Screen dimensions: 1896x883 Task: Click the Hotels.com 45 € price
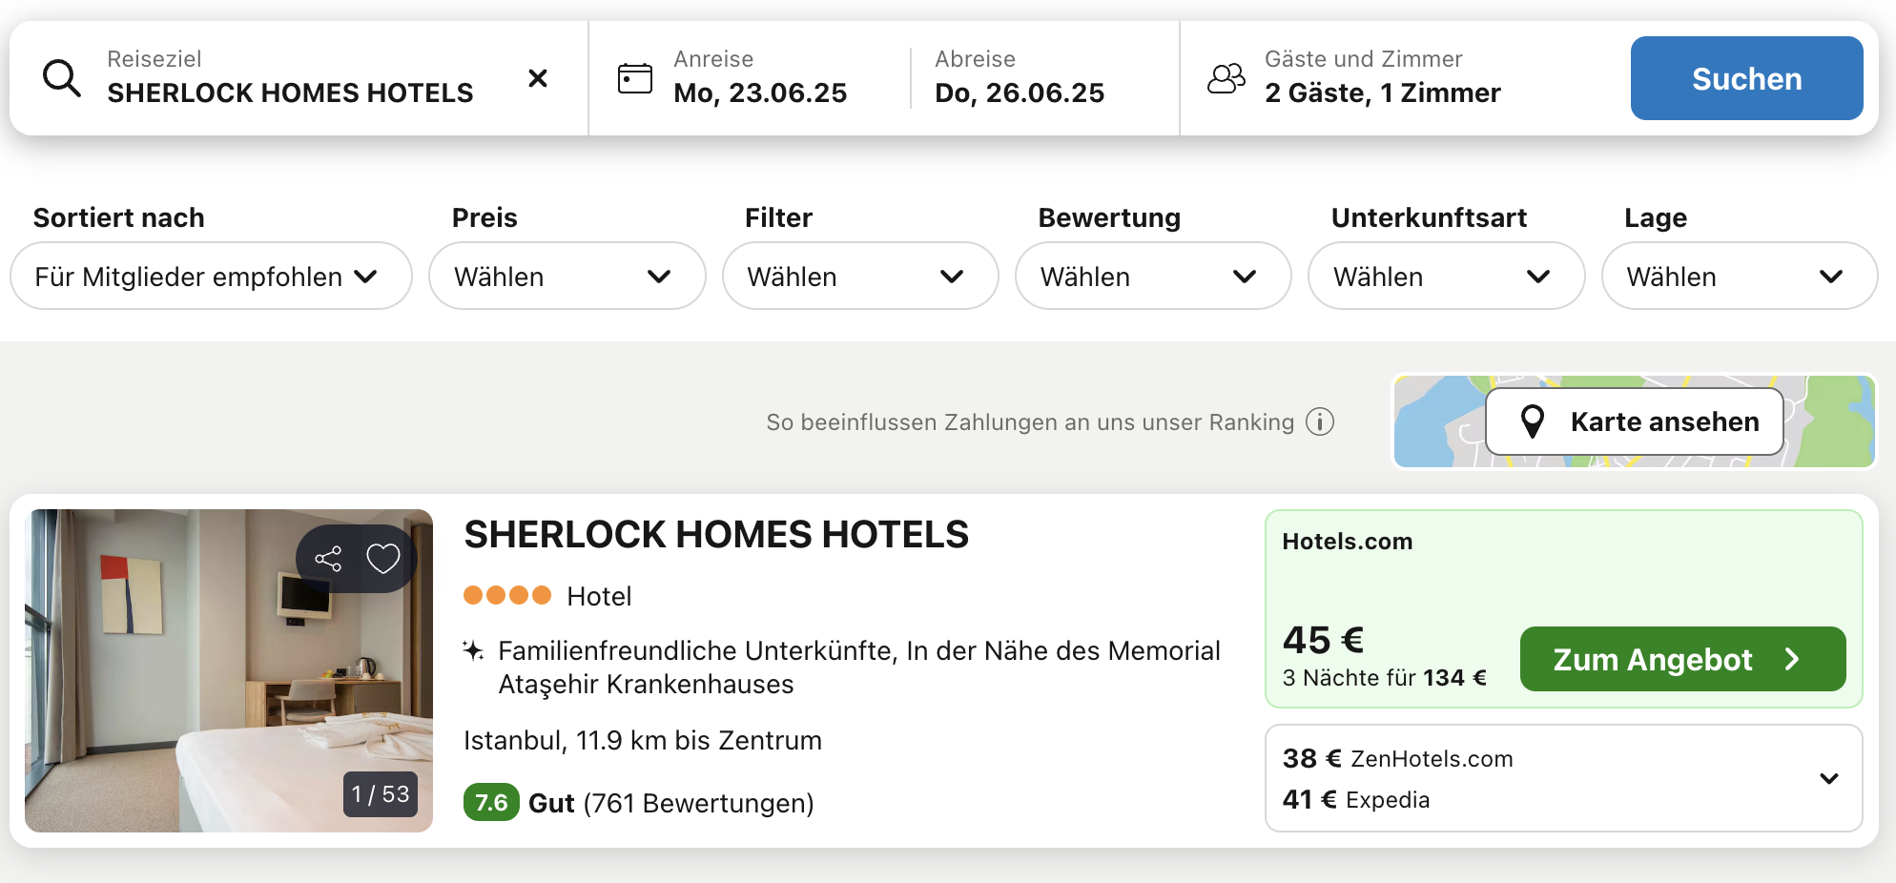1323,640
